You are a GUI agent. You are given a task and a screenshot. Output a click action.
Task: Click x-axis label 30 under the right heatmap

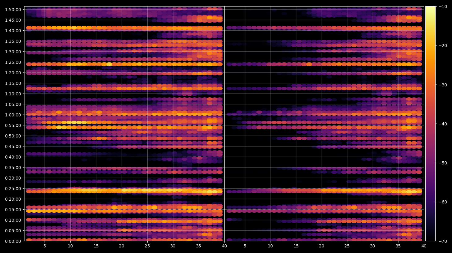coord(372,246)
